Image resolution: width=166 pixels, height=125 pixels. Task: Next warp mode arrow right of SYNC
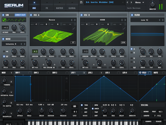[105, 65]
